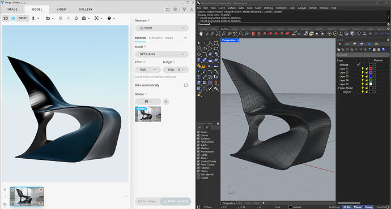
Task: Switch to the IMAGE tab in Veras
Action: (12, 9)
